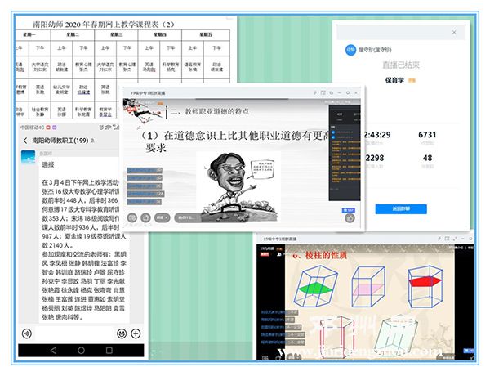Click the minimize button of ethics live window
This screenshot has width=490, height=376.
click(x=340, y=93)
